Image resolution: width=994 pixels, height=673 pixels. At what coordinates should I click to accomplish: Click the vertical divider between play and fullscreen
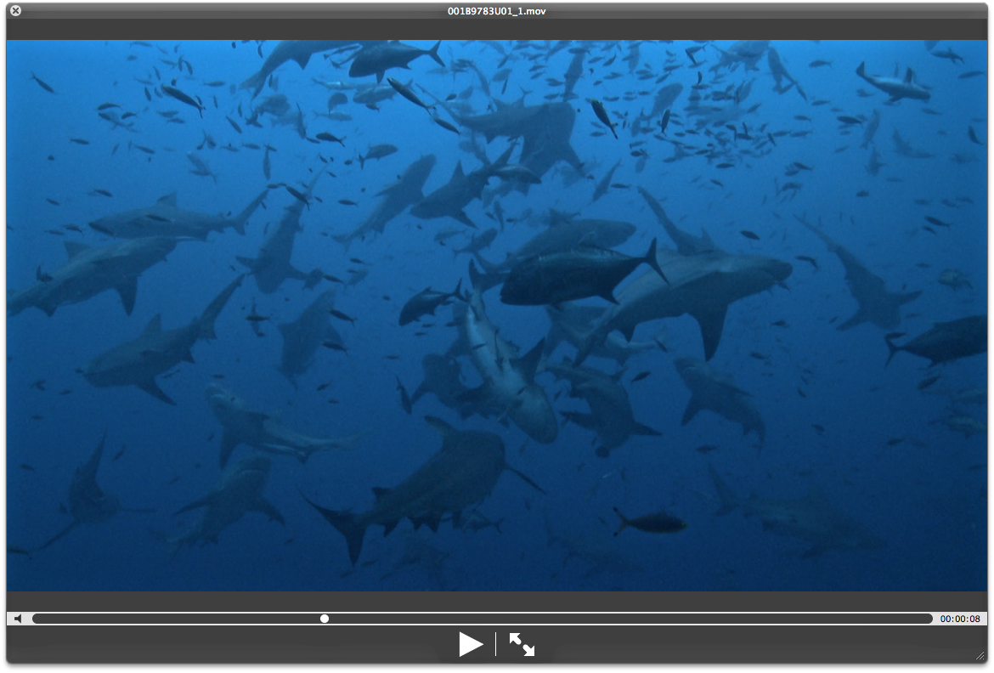pyautogui.click(x=496, y=644)
